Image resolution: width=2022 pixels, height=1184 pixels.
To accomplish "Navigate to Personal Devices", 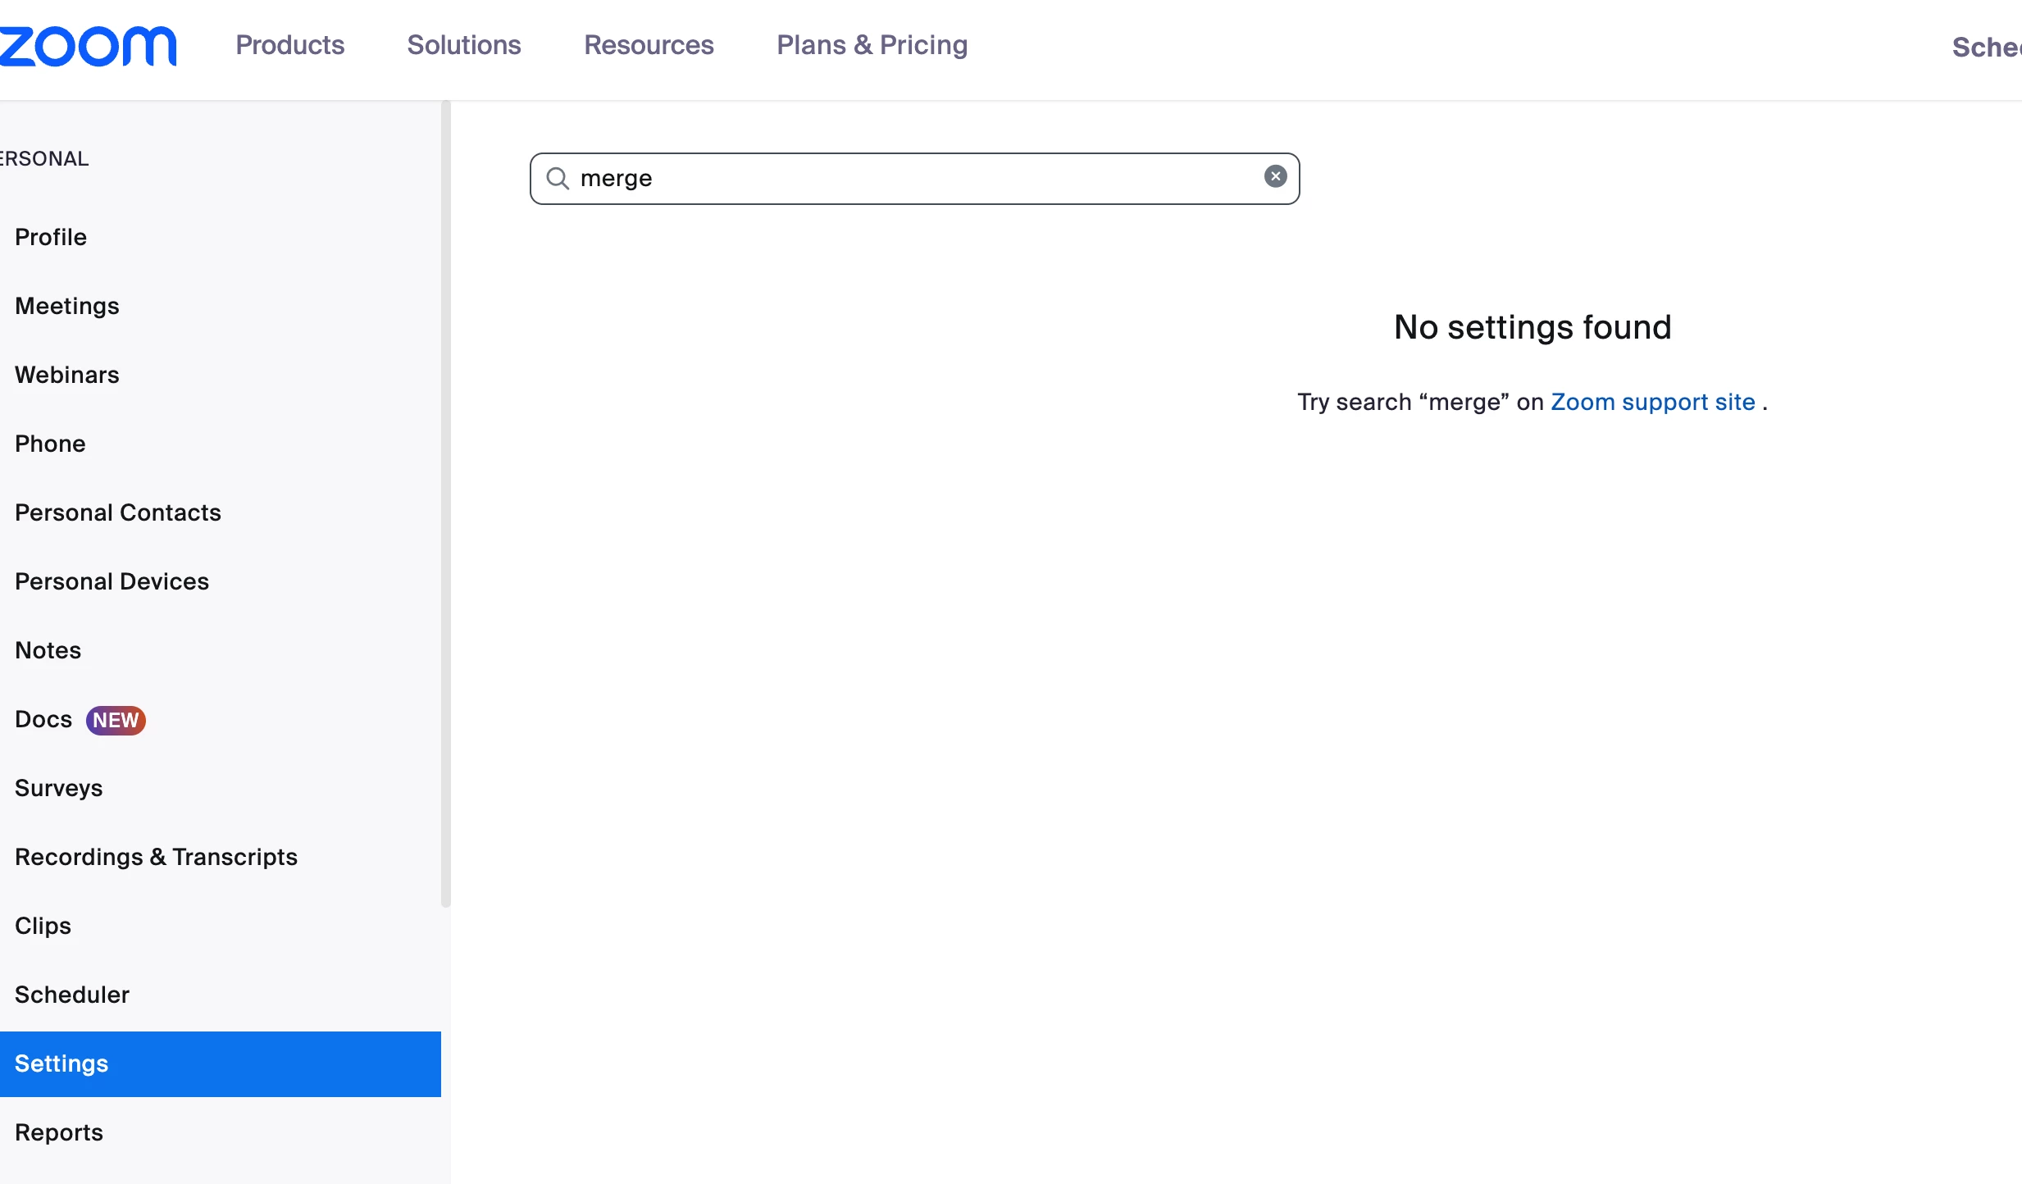I will (112, 581).
